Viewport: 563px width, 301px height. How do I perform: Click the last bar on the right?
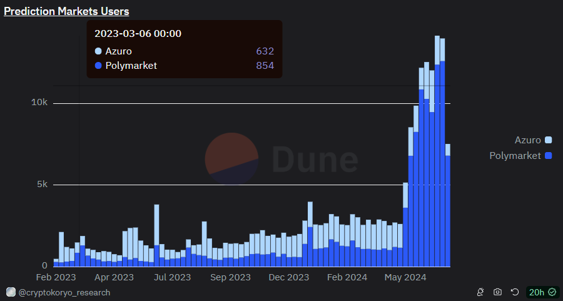click(x=448, y=205)
